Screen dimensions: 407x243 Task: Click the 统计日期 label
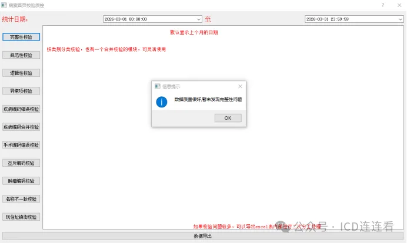(x=15, y=19)
